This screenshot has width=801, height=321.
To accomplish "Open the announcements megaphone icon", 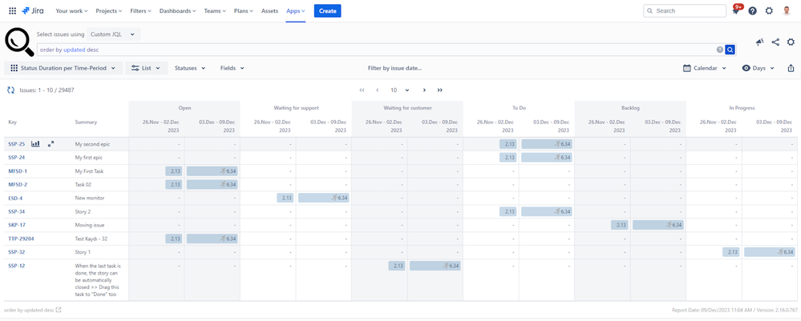I will tap(759, 42).
